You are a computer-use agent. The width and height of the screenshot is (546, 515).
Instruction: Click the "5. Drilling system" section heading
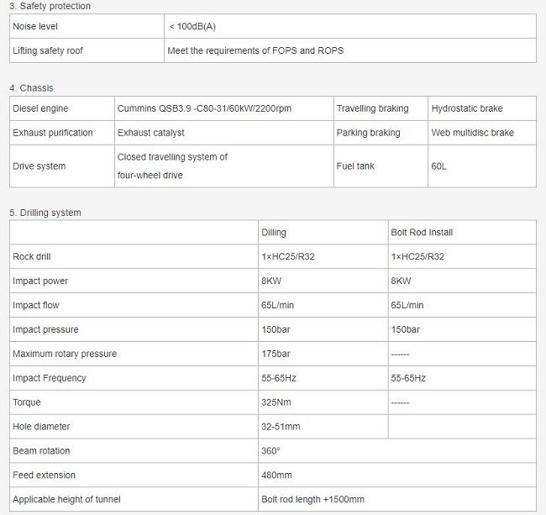[45, 213]
